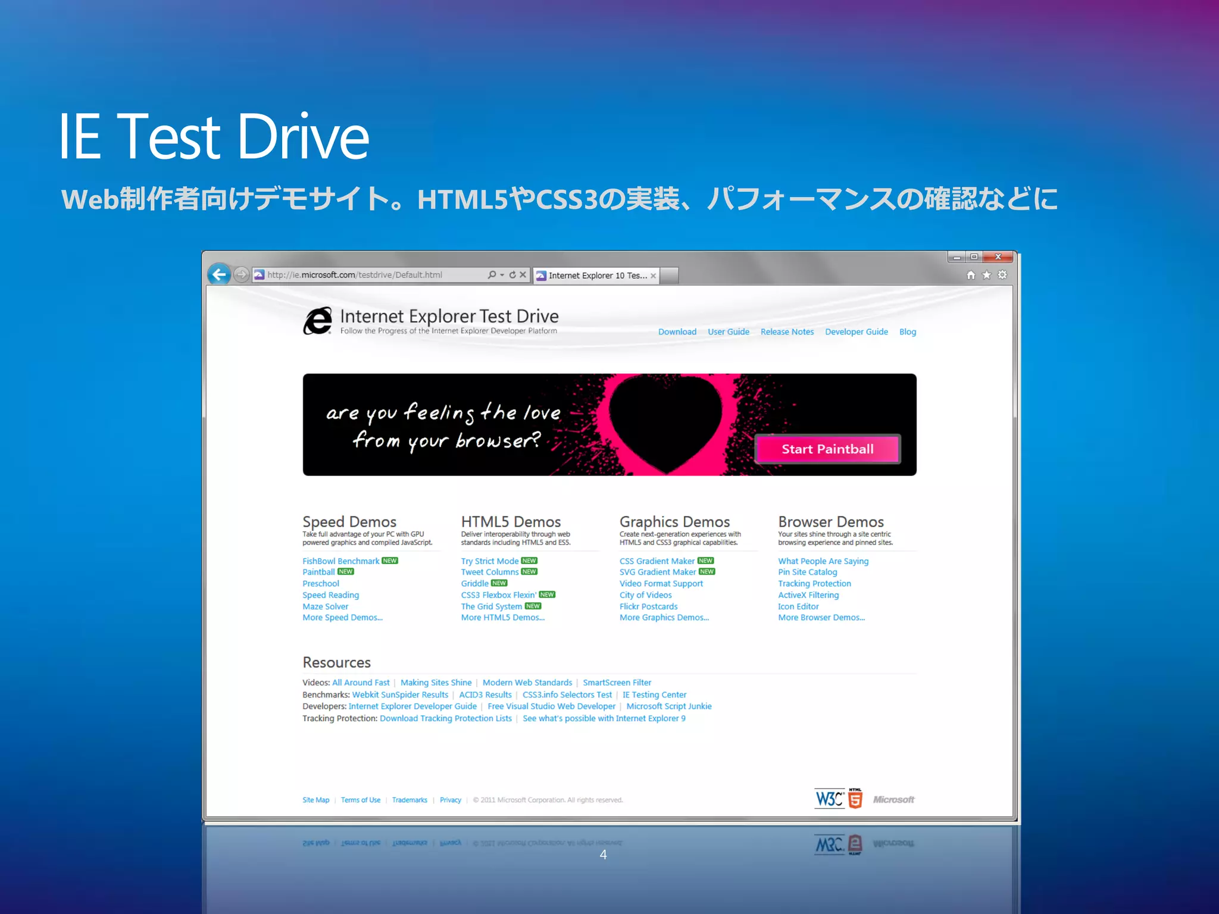Open the Maze Solver demo link
The width and height of the screenshot is (1219, 914).
click(x=325, y=606)
